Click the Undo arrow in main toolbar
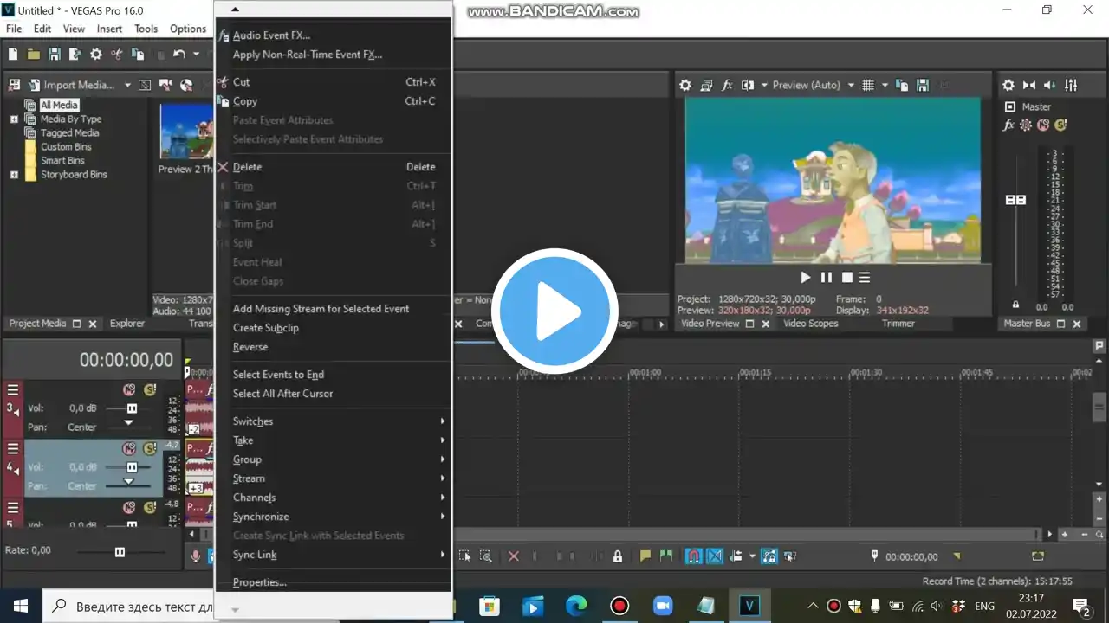This screenshot has width=1109, height=623. [x=178, y=54]
